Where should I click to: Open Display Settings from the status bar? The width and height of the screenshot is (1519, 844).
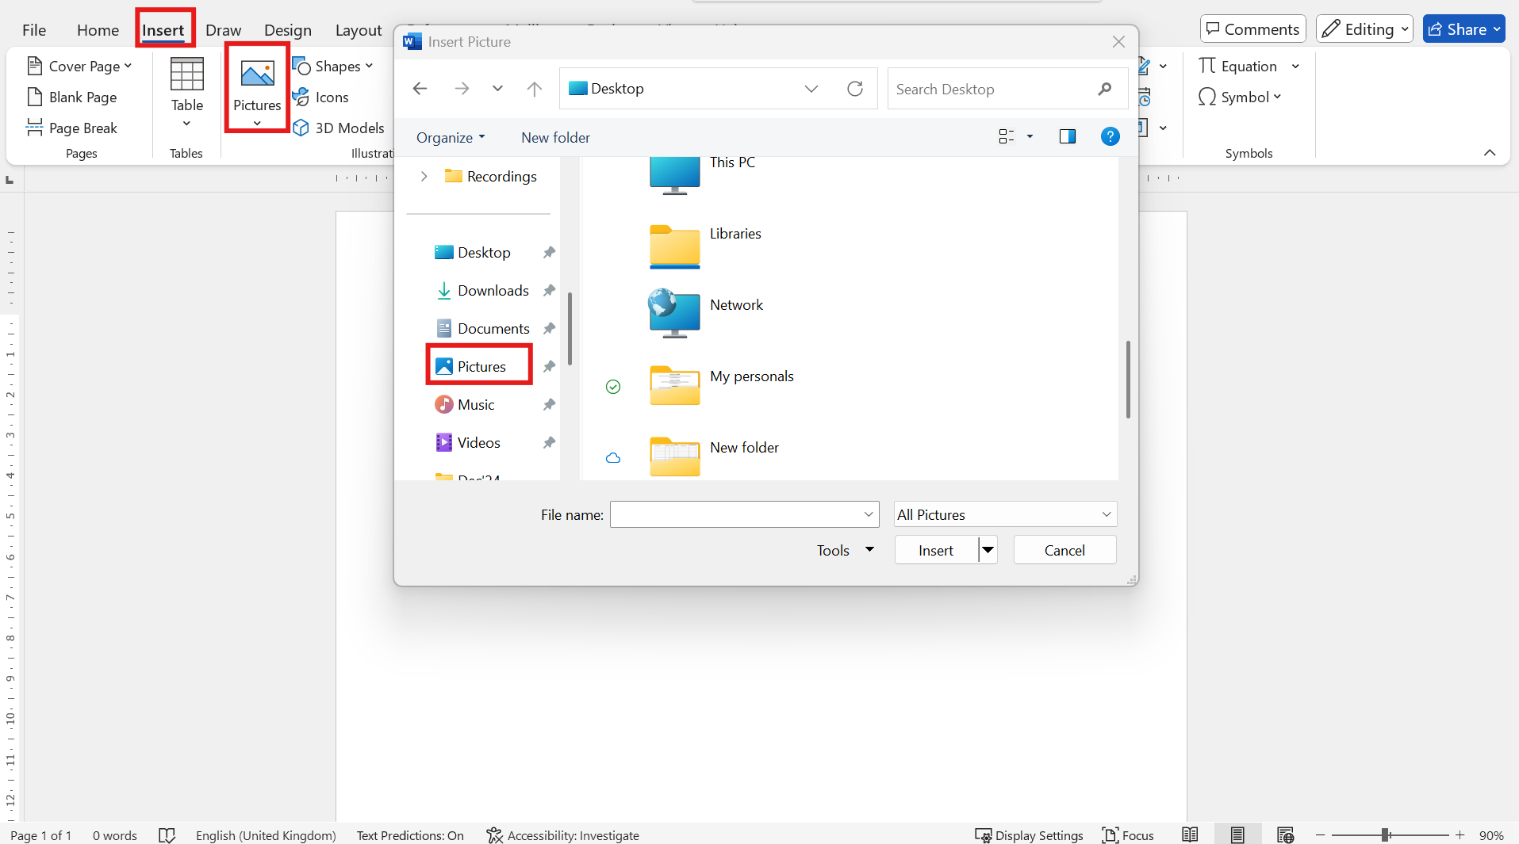coord(1029,835)
